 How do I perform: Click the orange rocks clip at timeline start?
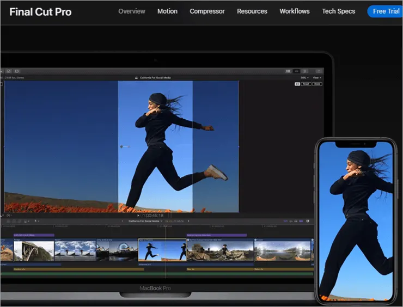pos(7,250)
